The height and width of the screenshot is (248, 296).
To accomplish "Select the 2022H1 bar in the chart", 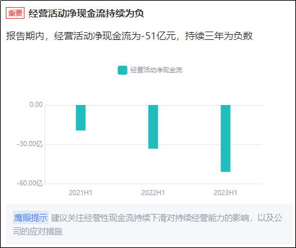I will (153, 127).
